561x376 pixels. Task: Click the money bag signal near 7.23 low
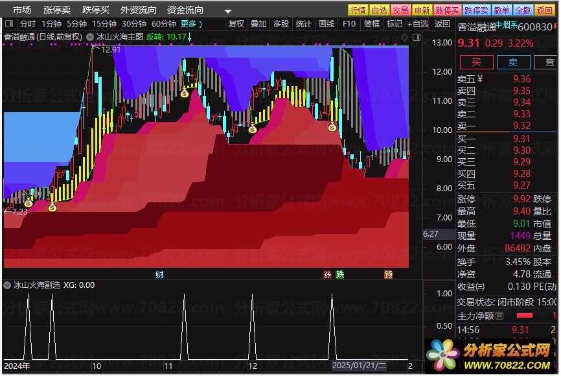[29, 203]
